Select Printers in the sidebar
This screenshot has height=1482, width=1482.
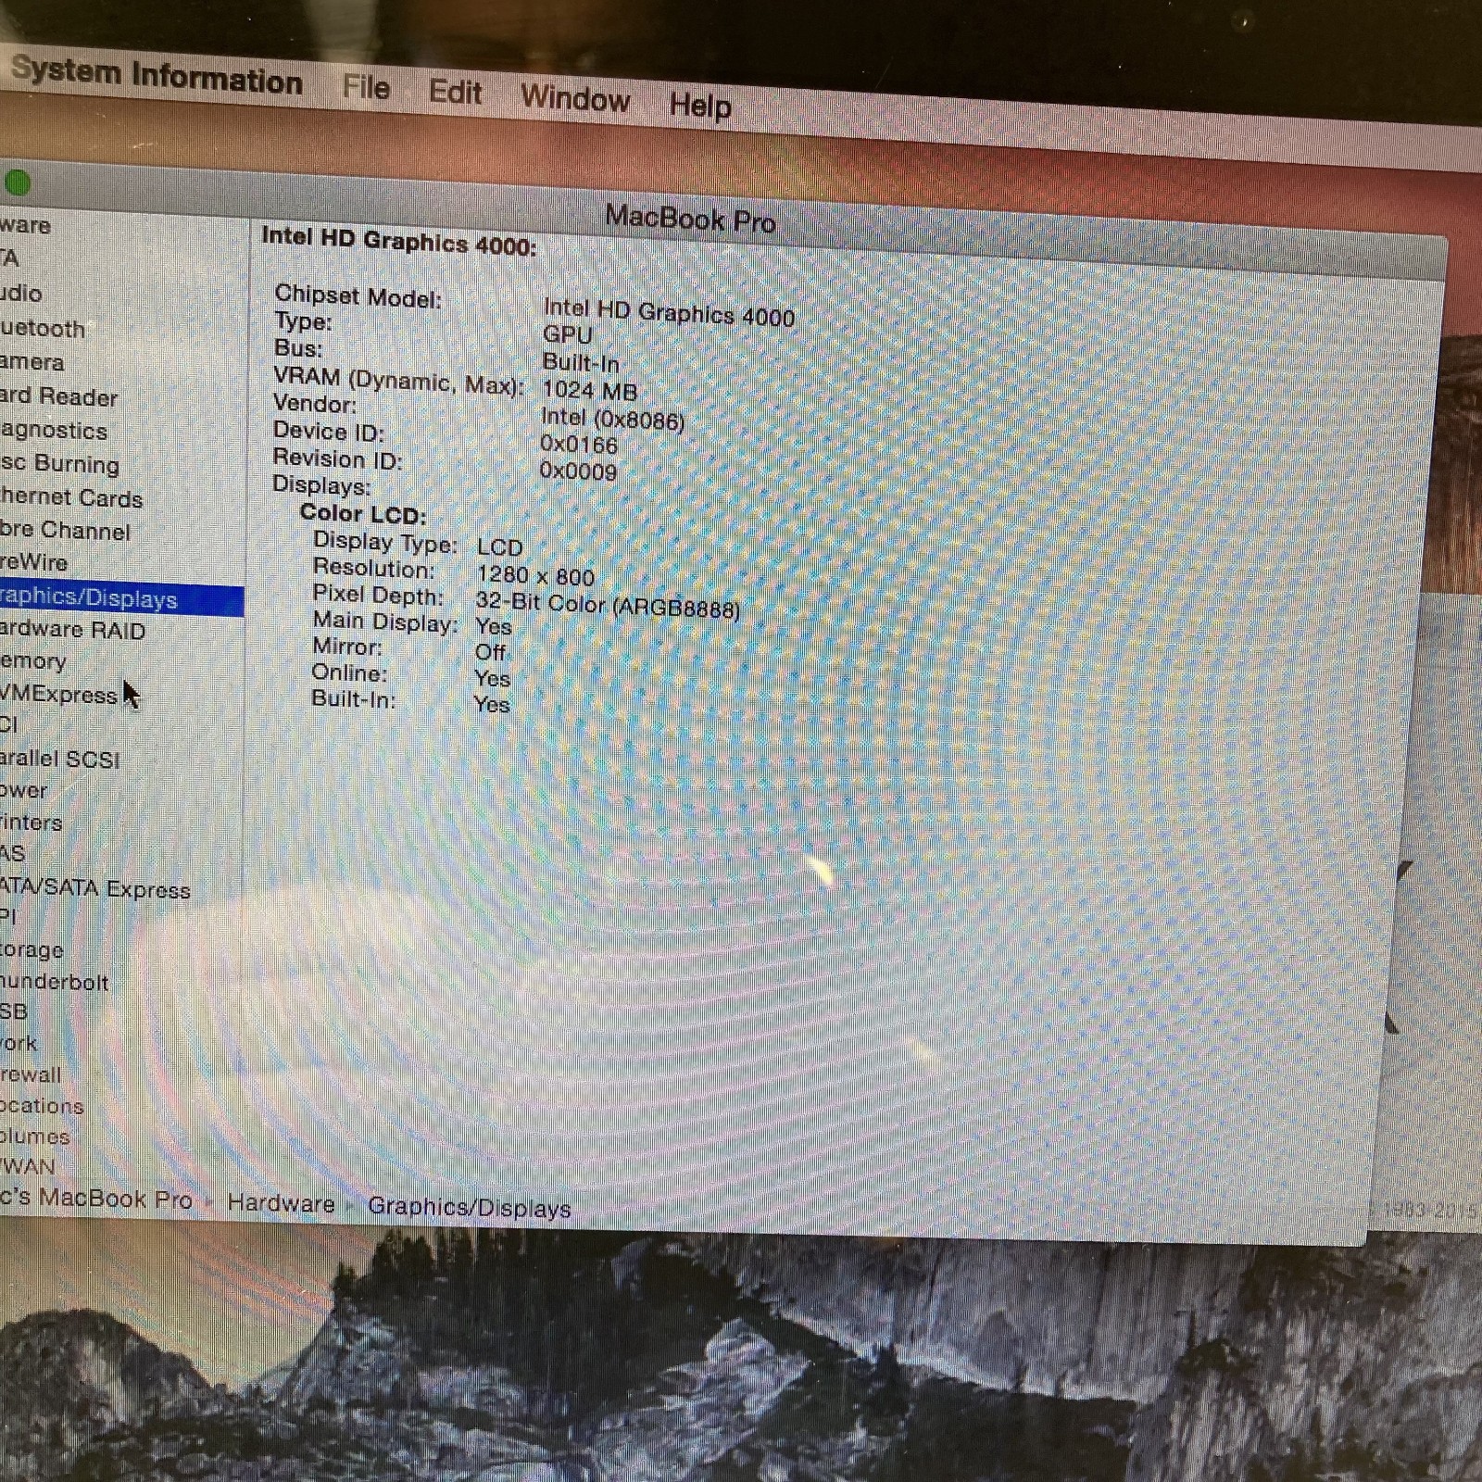click(x=31, y=823)
